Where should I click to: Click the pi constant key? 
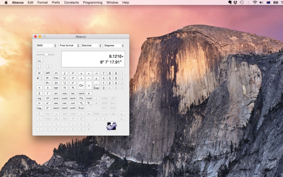(39, 88)
